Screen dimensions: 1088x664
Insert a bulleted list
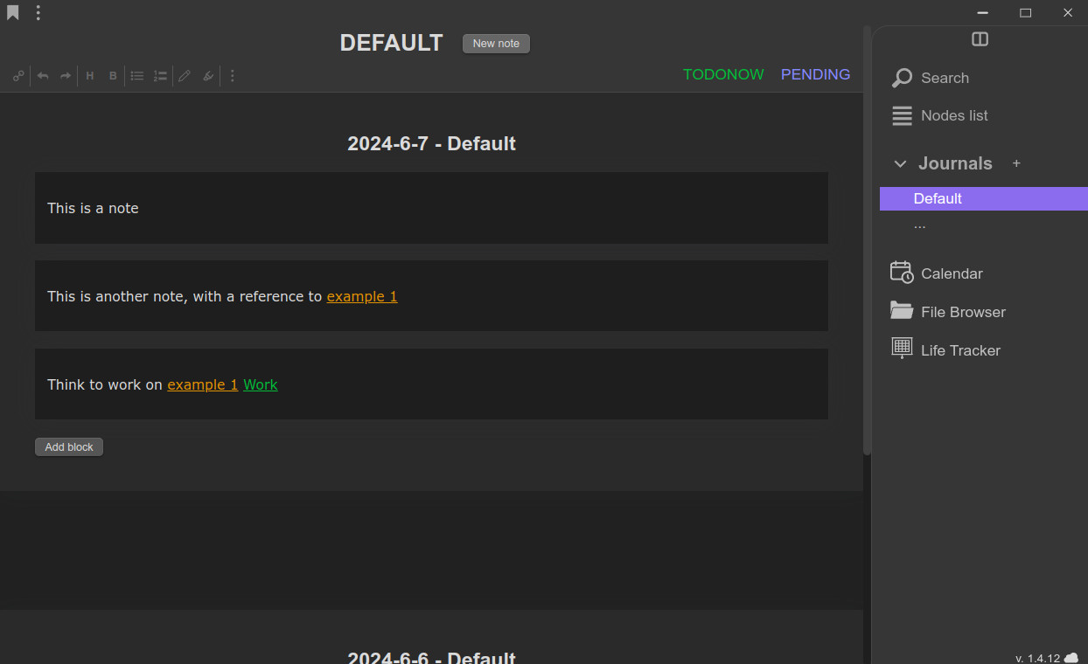click(137, 76)
